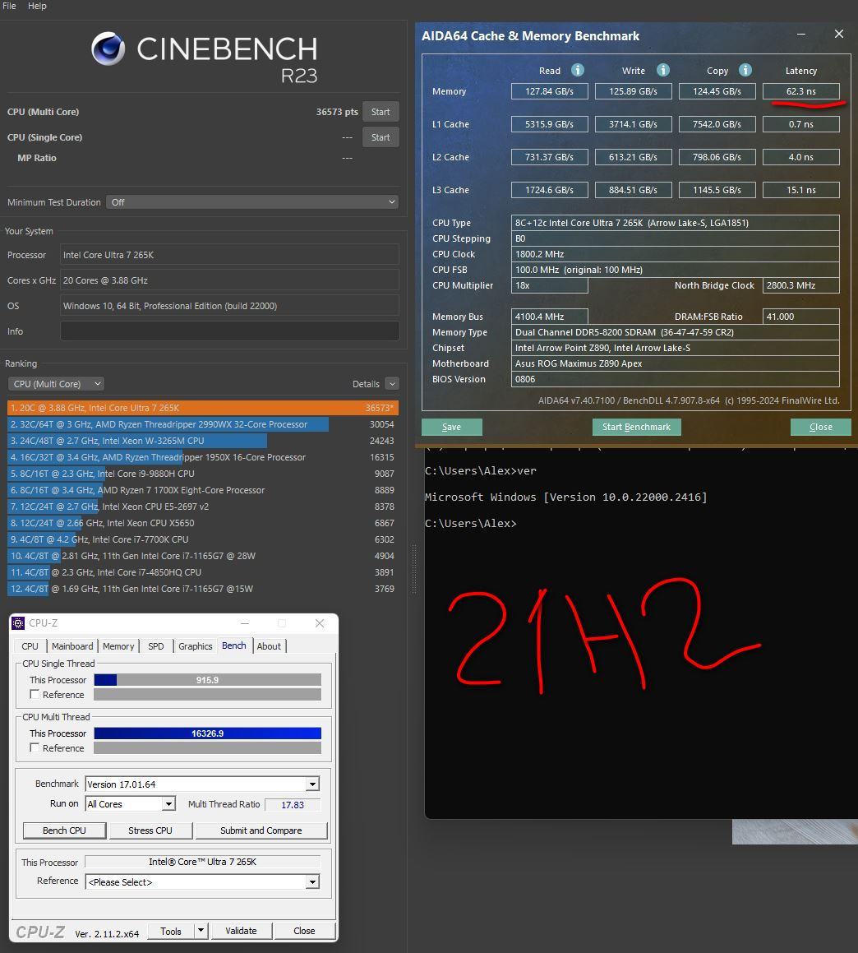Select ranking row Intel Xeon W-3265M
The image size is (858, 953).
coord(202,441)
